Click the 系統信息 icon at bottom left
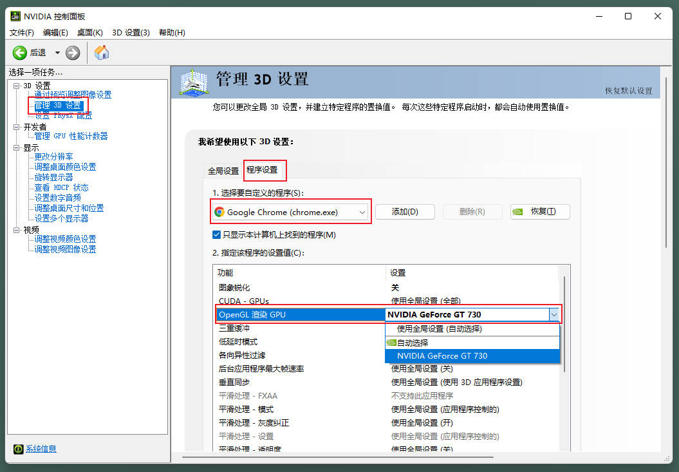Screen dimensions: 679x472 click(19, 449)
